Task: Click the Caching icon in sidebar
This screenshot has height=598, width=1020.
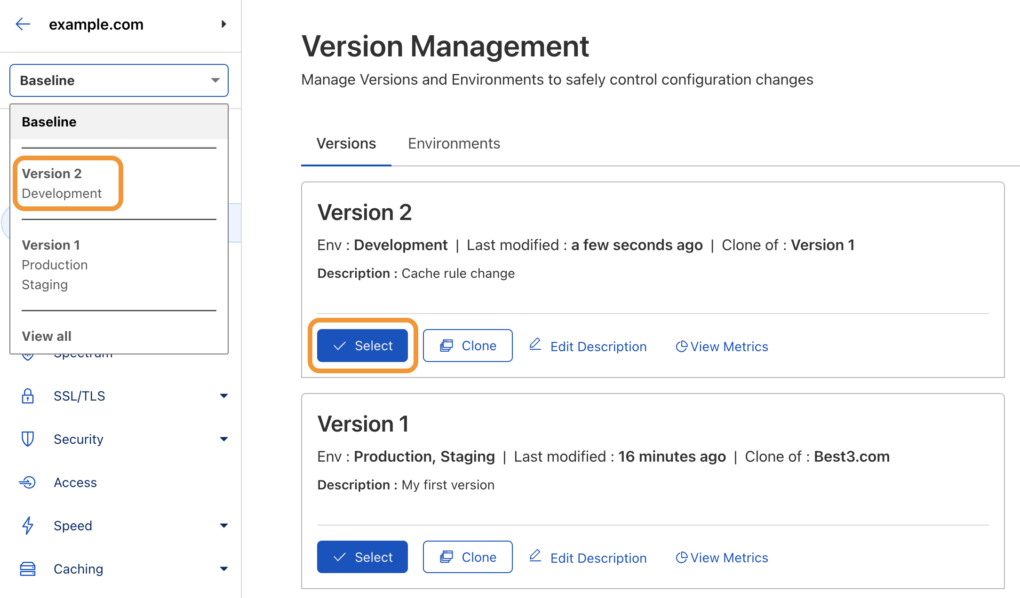Action: click(28, 569)
